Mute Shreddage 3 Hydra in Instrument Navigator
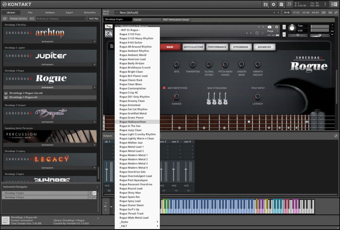This screenshot has width=340, height=230. coord(94,193)
